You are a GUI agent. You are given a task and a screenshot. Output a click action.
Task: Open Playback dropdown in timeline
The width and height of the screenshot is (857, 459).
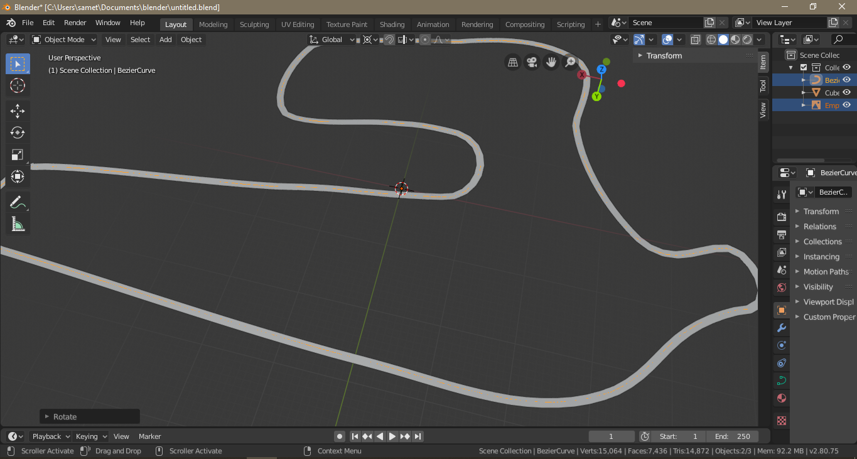click(50, 436)
